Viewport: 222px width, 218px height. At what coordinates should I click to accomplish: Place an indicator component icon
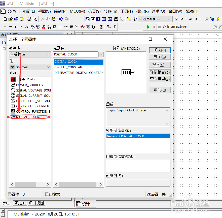[55, 27]
